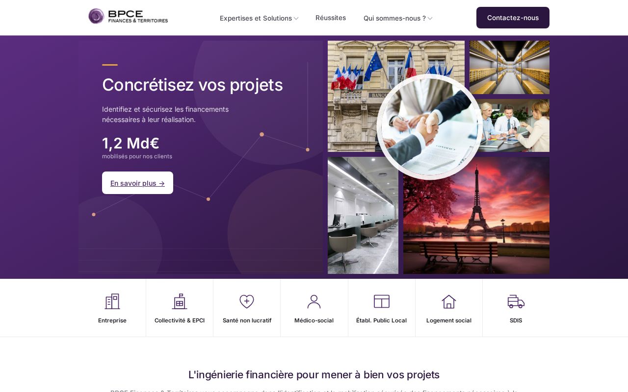This screenshot has width=628, height=392.
Task: Click the Contactez-nous button
Action: coord(513,18)
